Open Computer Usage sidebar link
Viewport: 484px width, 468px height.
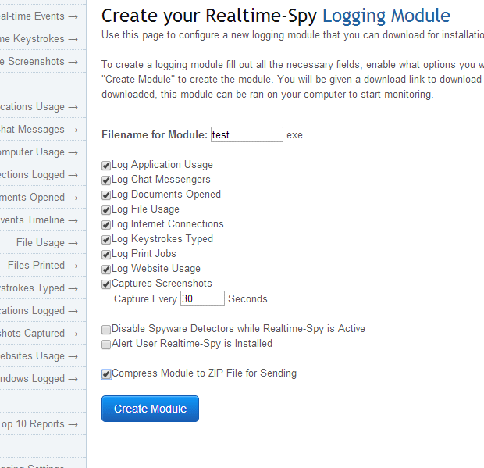pyautogui.click(x=39, y=152)
